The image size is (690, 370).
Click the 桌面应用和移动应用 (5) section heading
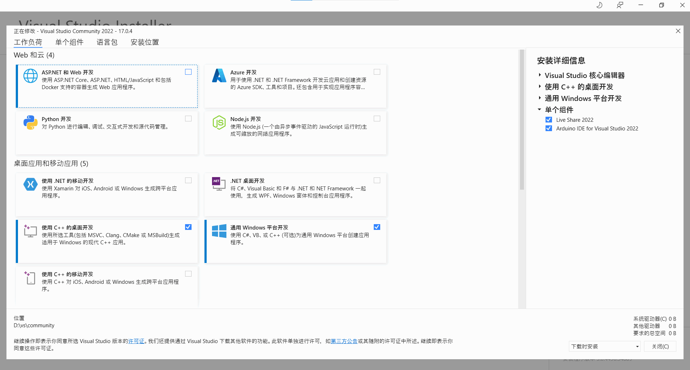pyautogui.click(x=51, y=163)
